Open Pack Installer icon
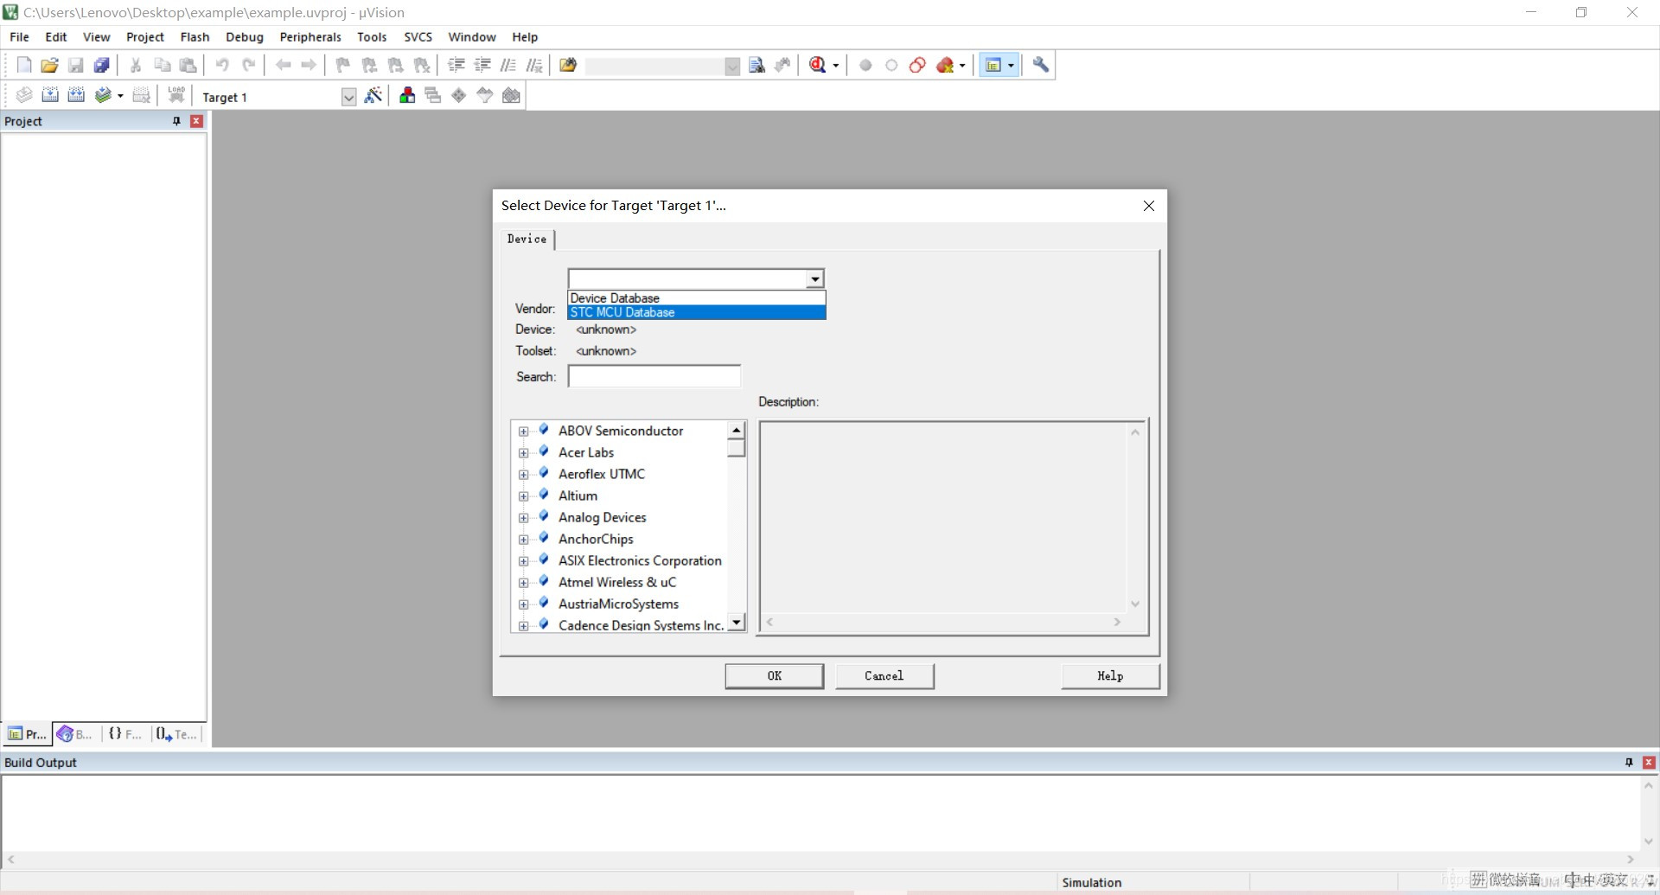This screenshot has width=1660, height=895. click(x=511, y=96)
